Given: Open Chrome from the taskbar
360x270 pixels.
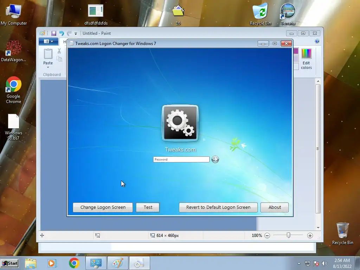Looking at the screenshot, I should [74, 263].
